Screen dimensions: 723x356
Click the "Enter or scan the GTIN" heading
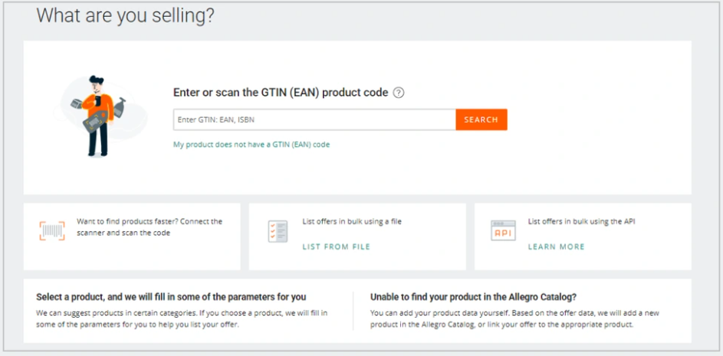coord(281,93)
